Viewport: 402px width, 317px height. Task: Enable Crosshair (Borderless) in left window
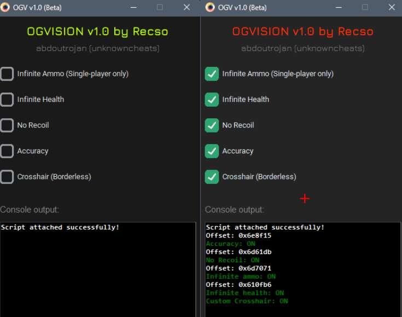(7, 177)
